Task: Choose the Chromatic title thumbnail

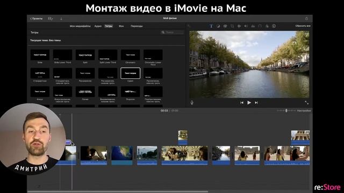Action: [x=130, y=55]
